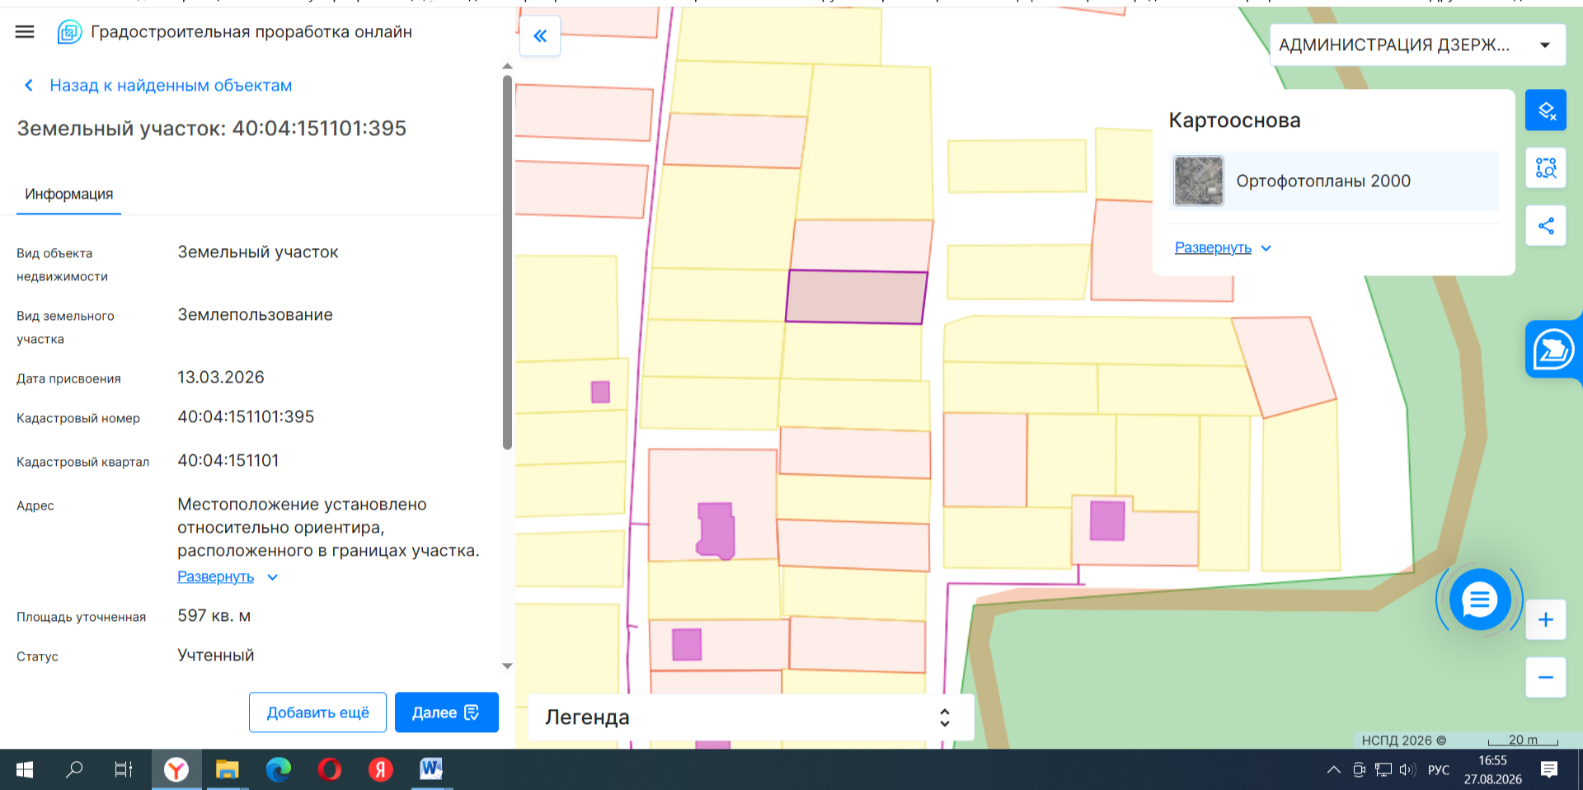Activate the area selection search tool
Viewport: 1583px width, 790px height.
(1545, 168)
